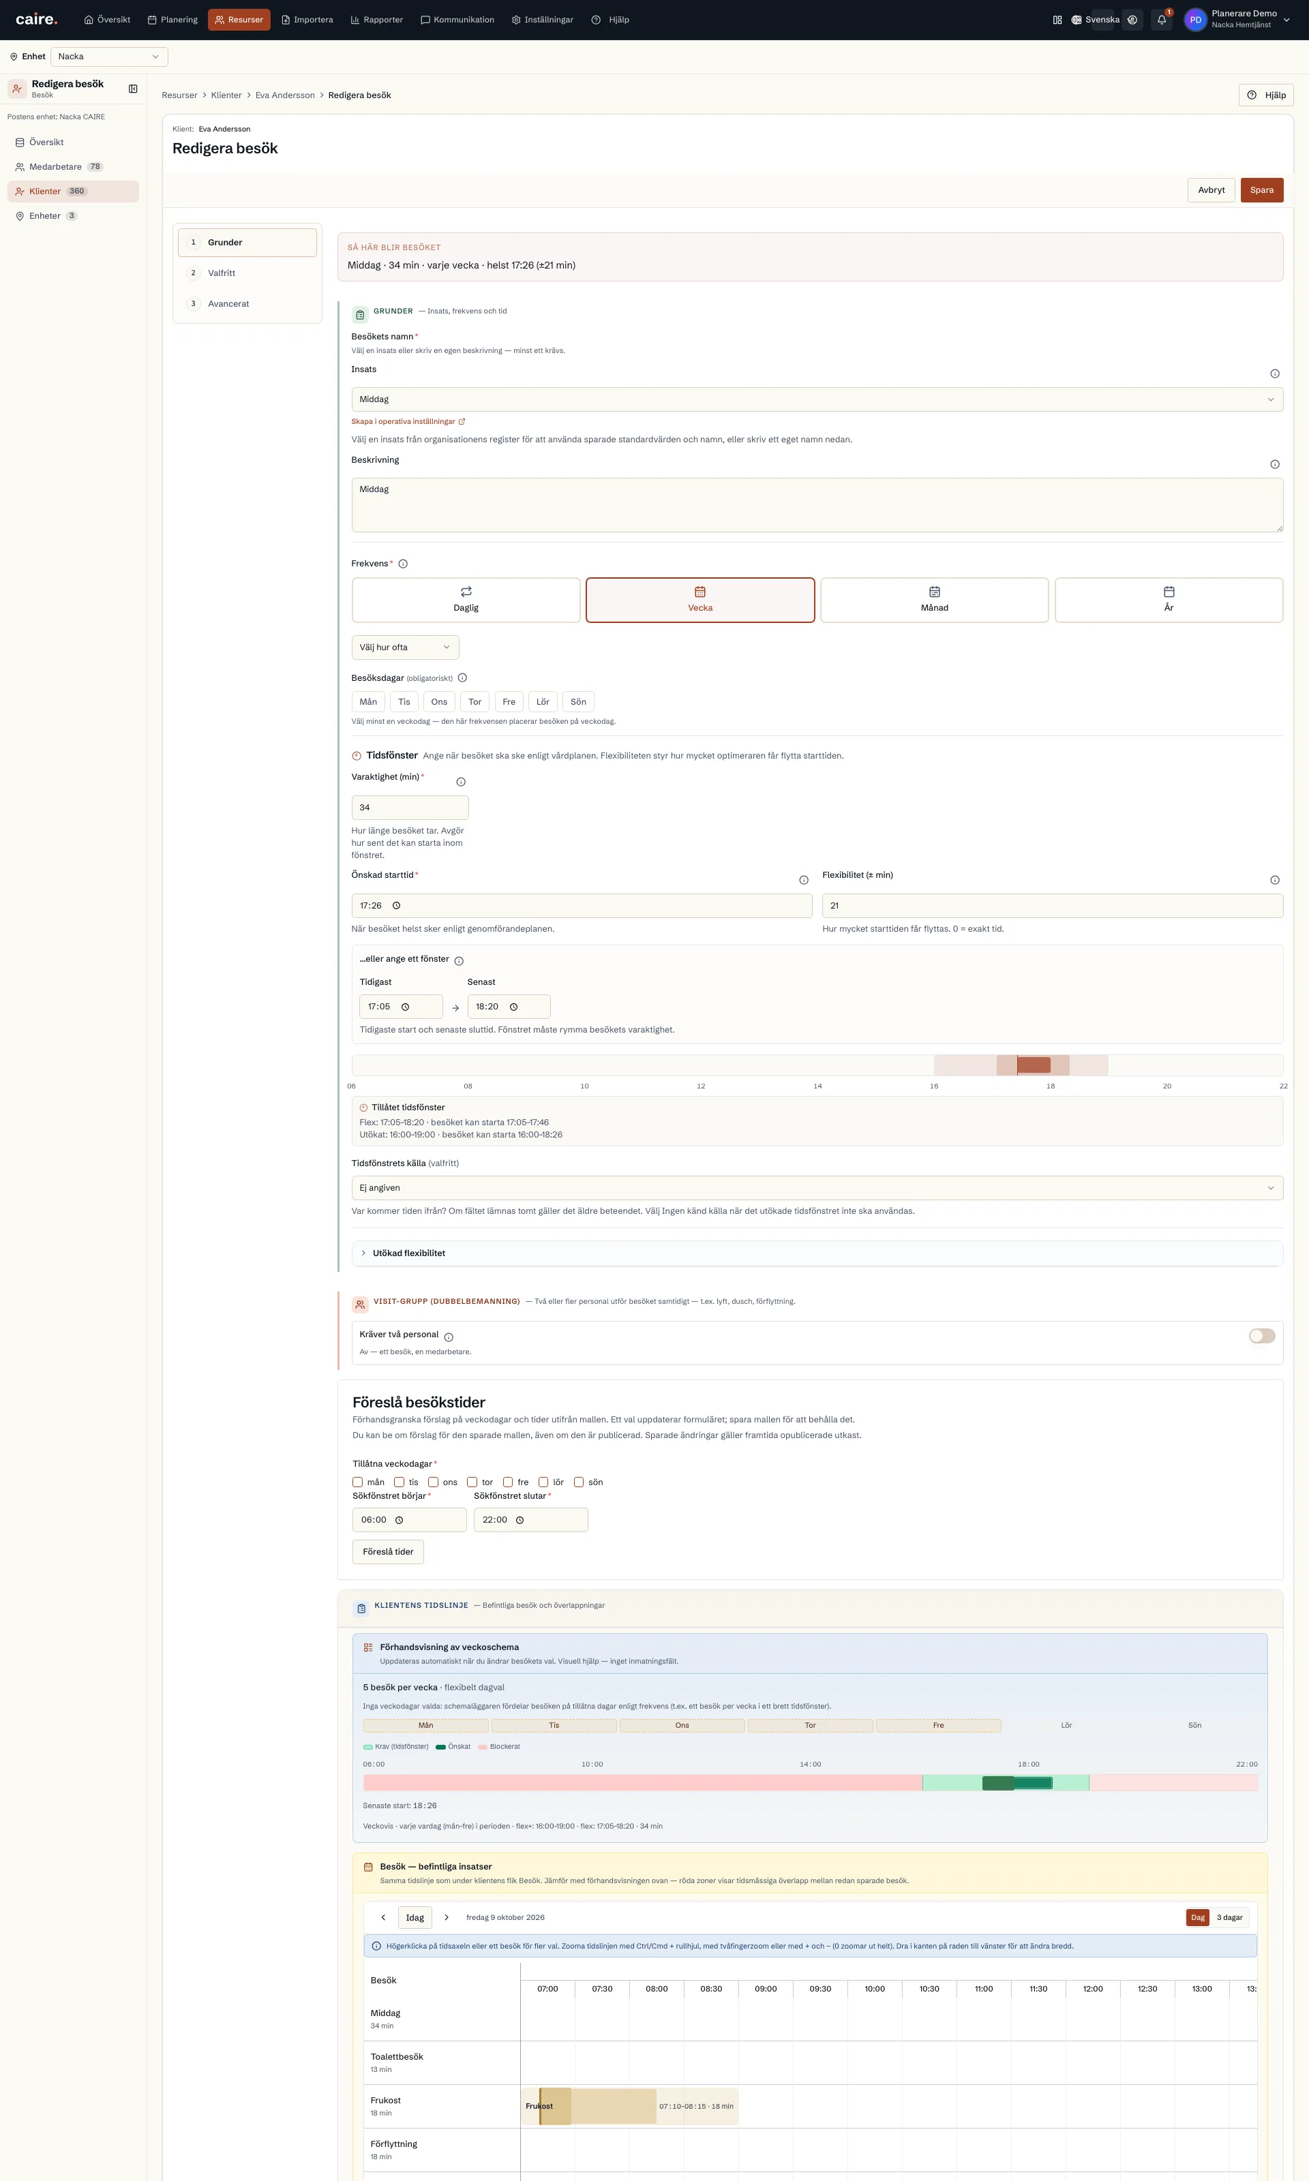The width and height of the screenshot is (1309, 2181).
Task: Open the Välj hur ofta dropdown
Action: 405,647
